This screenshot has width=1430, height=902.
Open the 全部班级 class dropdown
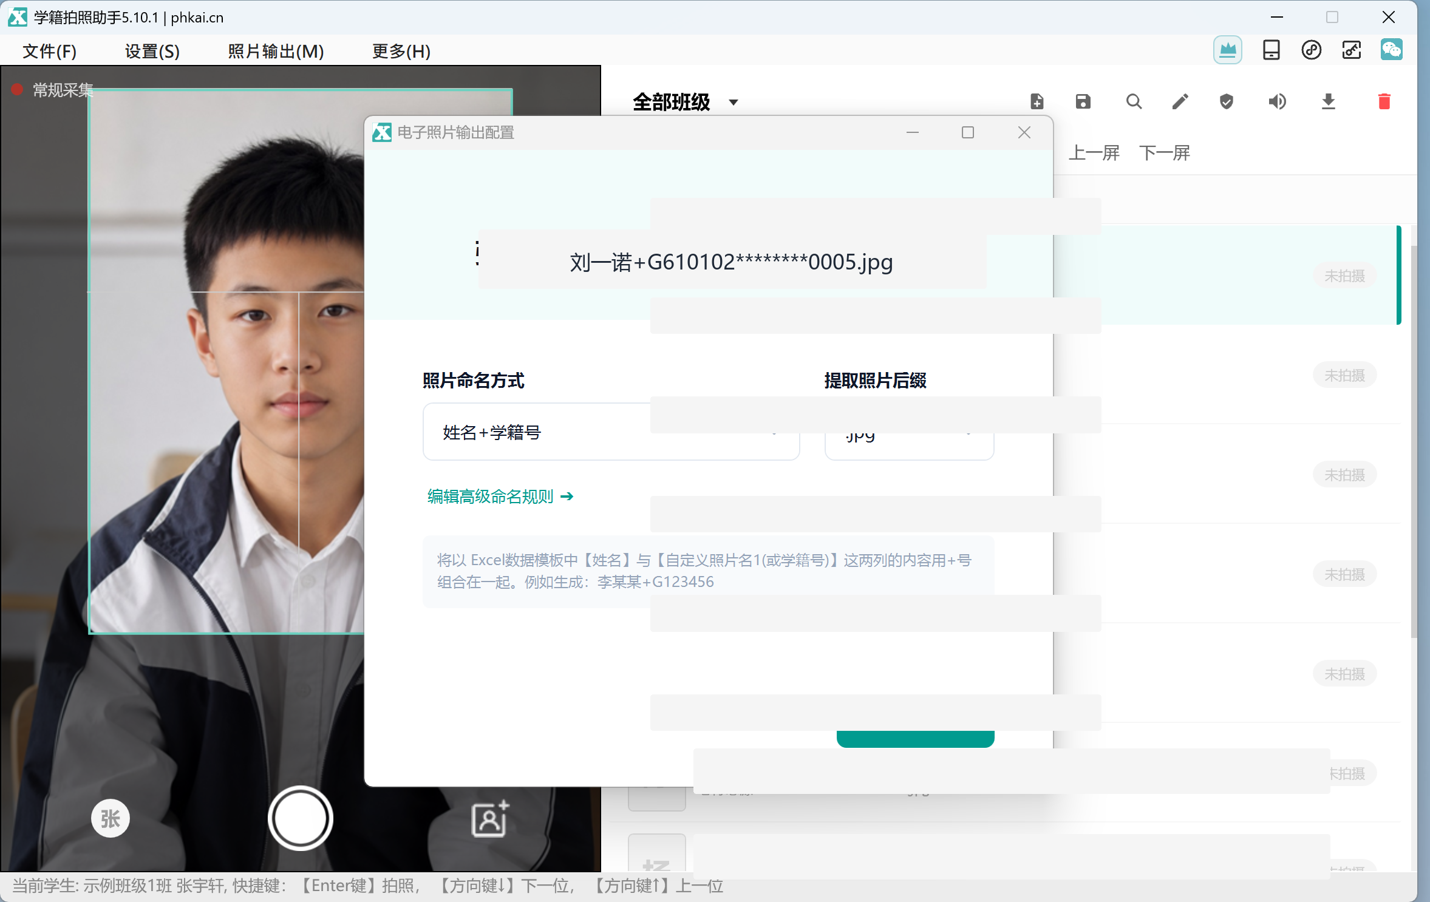[x=686, y=102]
